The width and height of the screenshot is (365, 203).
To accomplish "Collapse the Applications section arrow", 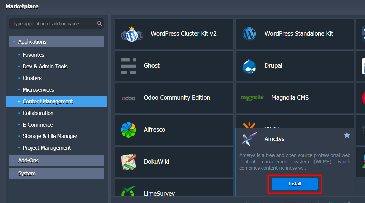I will point(14,42).
